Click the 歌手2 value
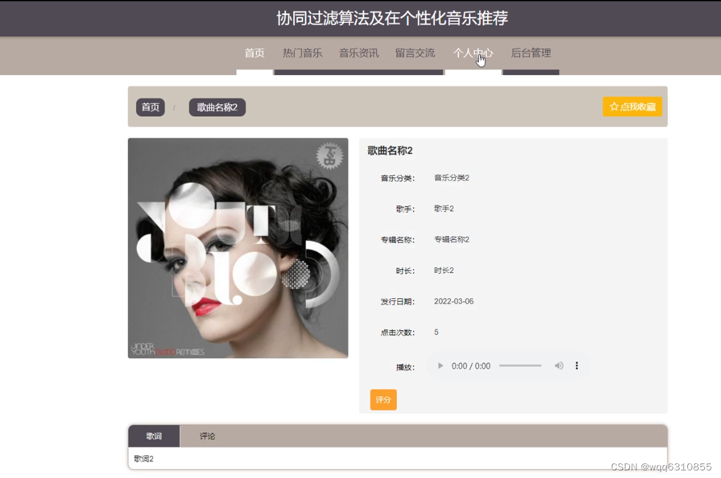 444,208
